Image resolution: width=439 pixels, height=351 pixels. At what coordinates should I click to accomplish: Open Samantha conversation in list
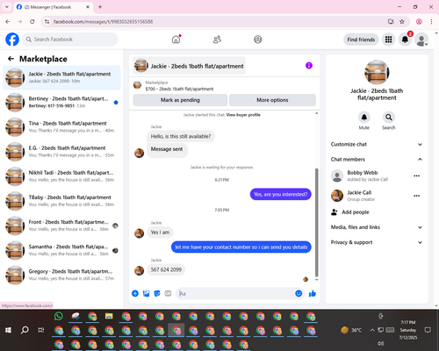click(x=61, y=250)
